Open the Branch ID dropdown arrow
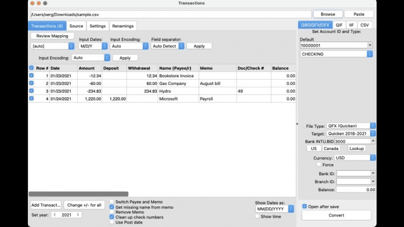Viewport: 404px width, 227px height. 373,181
